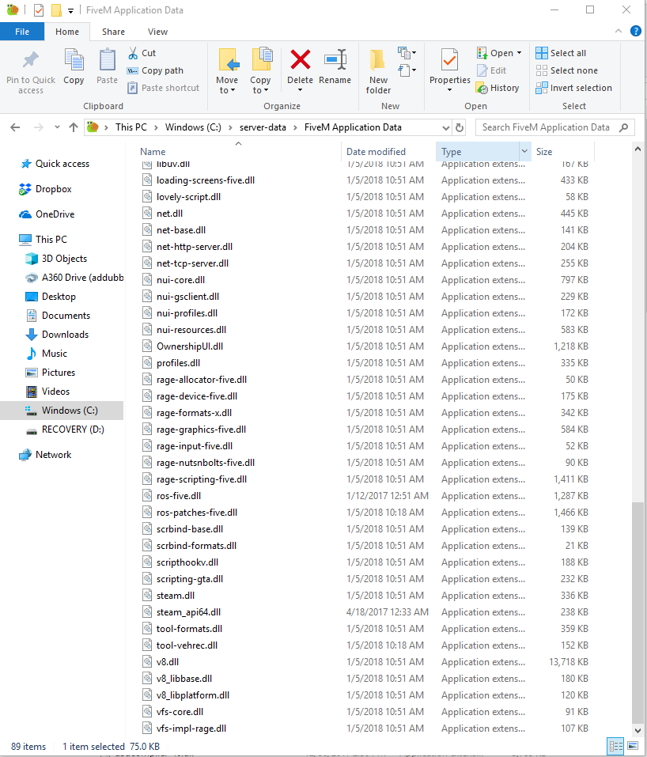Open the Copy to menu
This screenshot has height=757, width=647.
pyautogui.click(x=261, y=71)
